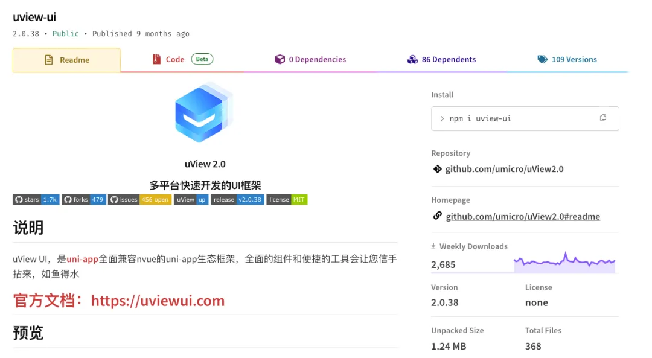Click the license MIT badge
Viewport: 652px width, 358px height.
click(287, 200)
